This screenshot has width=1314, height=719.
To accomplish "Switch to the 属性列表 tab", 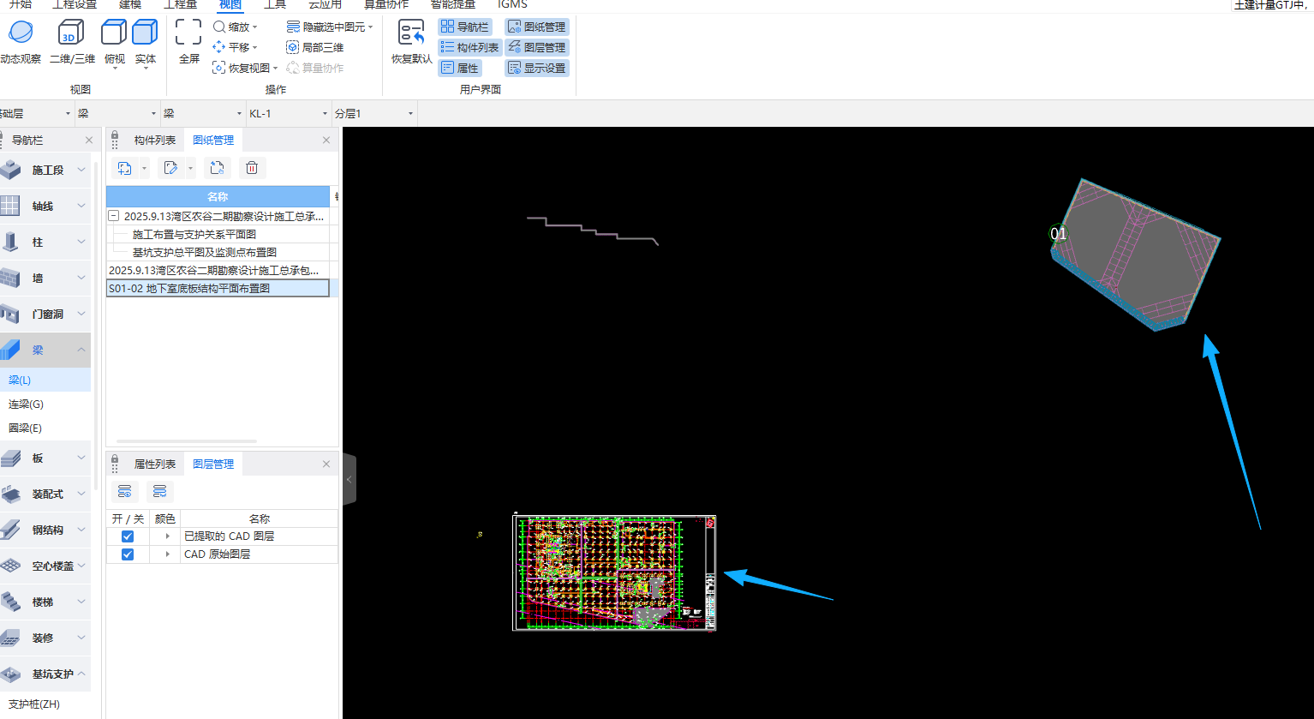I will tap(154, 464).
